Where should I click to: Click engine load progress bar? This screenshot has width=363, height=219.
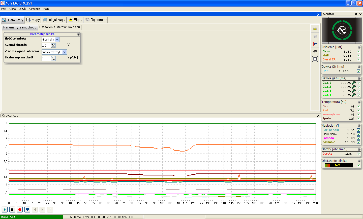pos(339,165)
